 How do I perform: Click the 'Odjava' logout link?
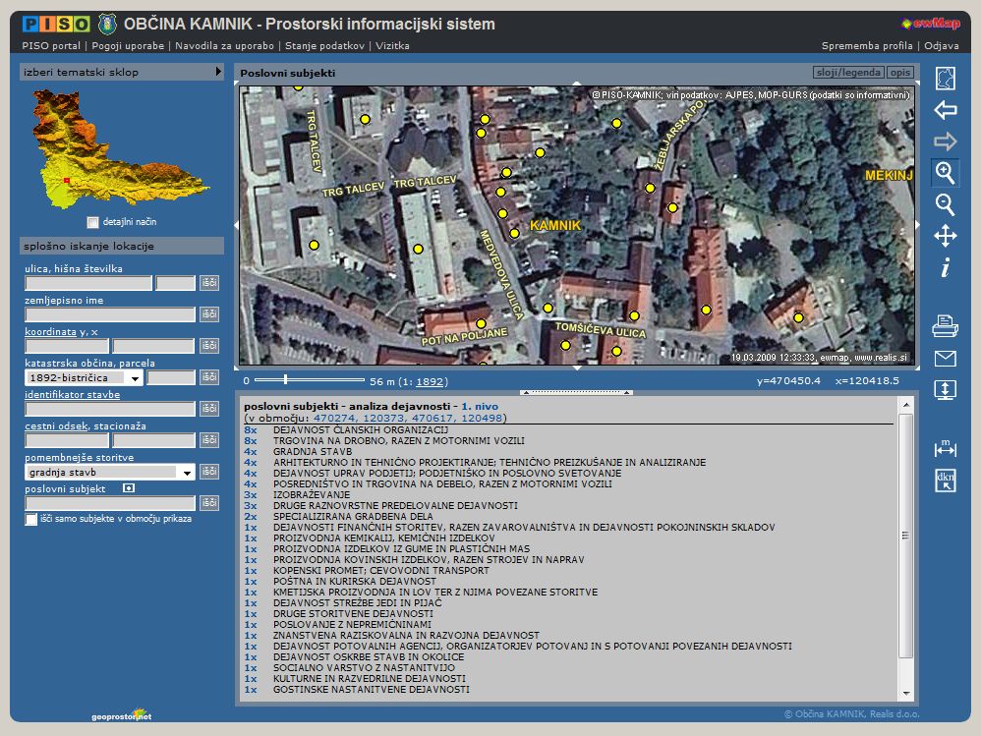942,45
